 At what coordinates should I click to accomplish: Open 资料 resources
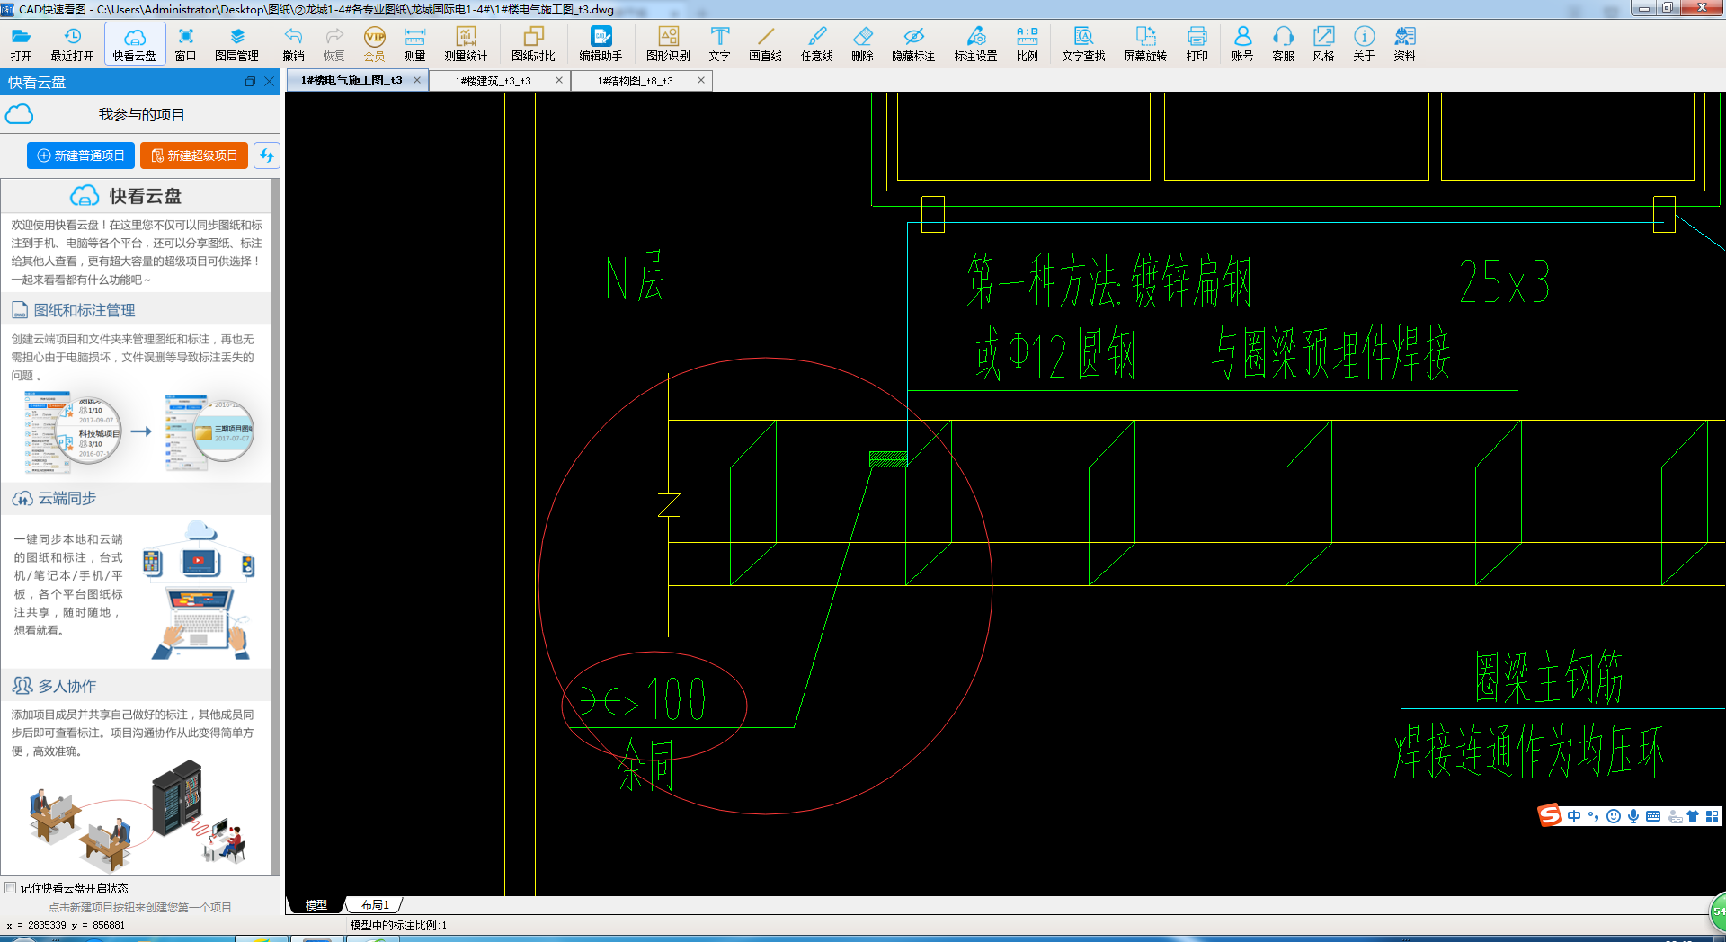pos(1404,43)
